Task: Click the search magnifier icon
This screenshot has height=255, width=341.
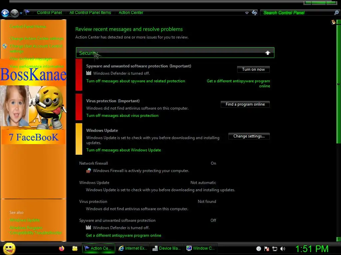Action: tap(336, 13)
